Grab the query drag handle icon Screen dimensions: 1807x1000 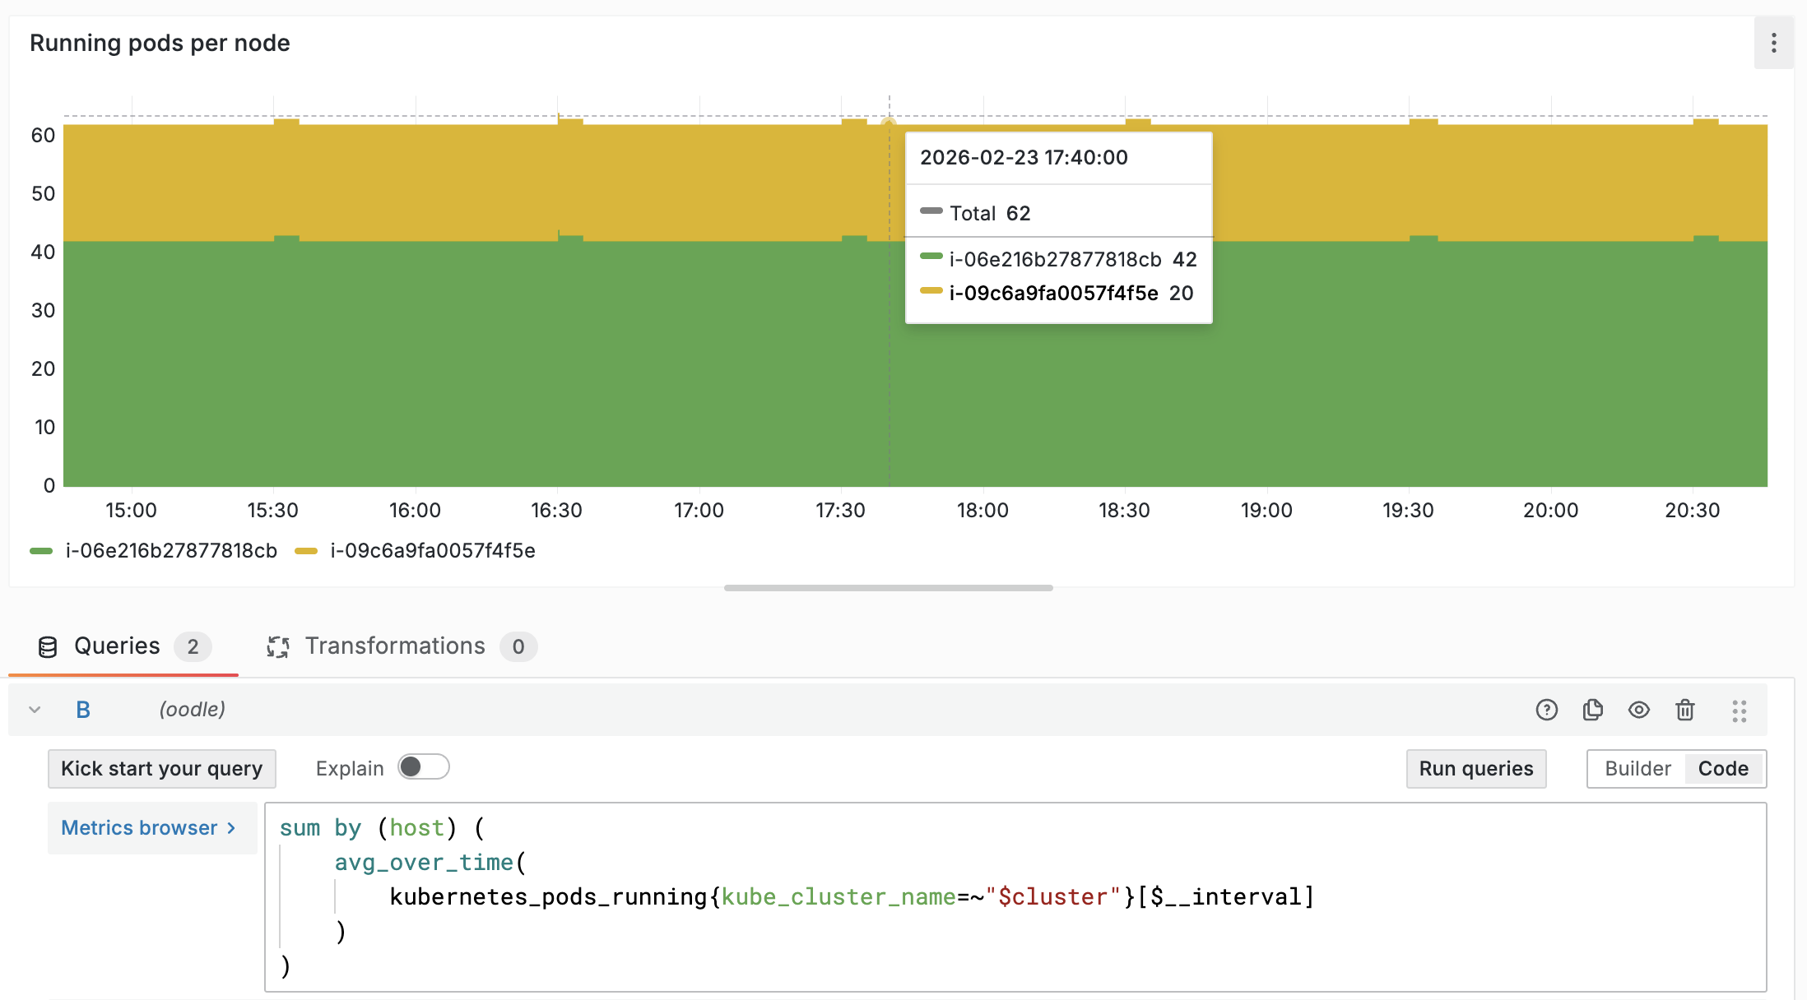[1739, 711]
